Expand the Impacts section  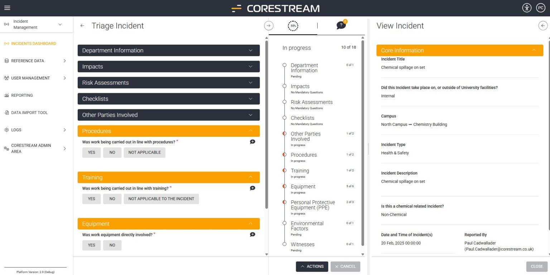tap(169, 66)
